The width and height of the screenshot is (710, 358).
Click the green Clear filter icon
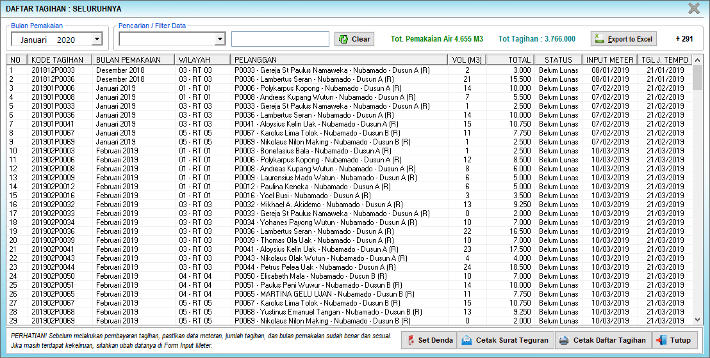pos(343,39)
